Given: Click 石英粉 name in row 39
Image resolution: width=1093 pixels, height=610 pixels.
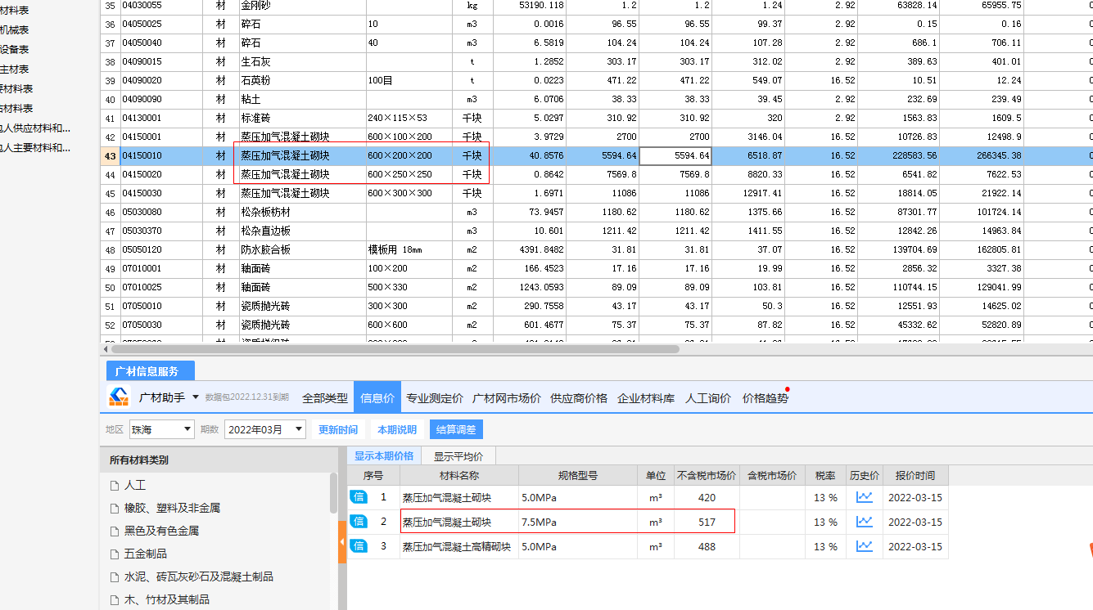Looking at the screenshot, I should (256, 80).
